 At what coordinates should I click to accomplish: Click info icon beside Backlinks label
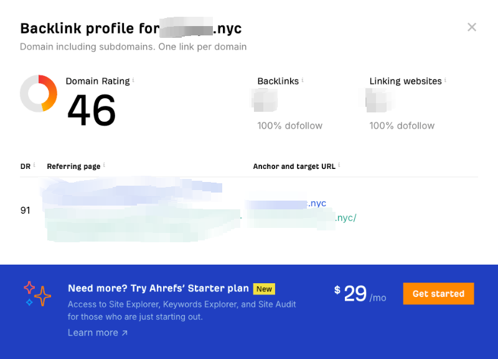[x=303, y=80]
